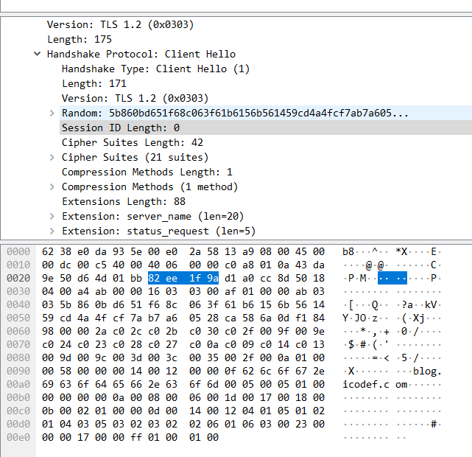Screen dimensions: 472x457
Task: Select the Length: 175 row
Action: click(80, 39)
